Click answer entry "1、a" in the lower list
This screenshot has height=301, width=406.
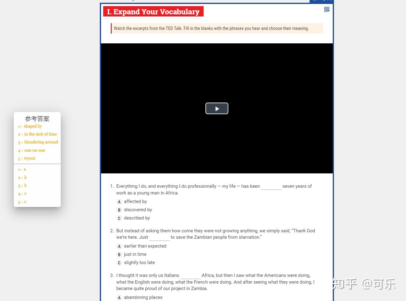click(22, 169)
